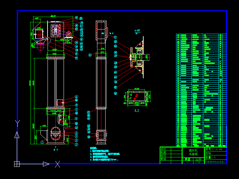
Task: Click the inspection door on the elevator casing
Action: [60, 103]
